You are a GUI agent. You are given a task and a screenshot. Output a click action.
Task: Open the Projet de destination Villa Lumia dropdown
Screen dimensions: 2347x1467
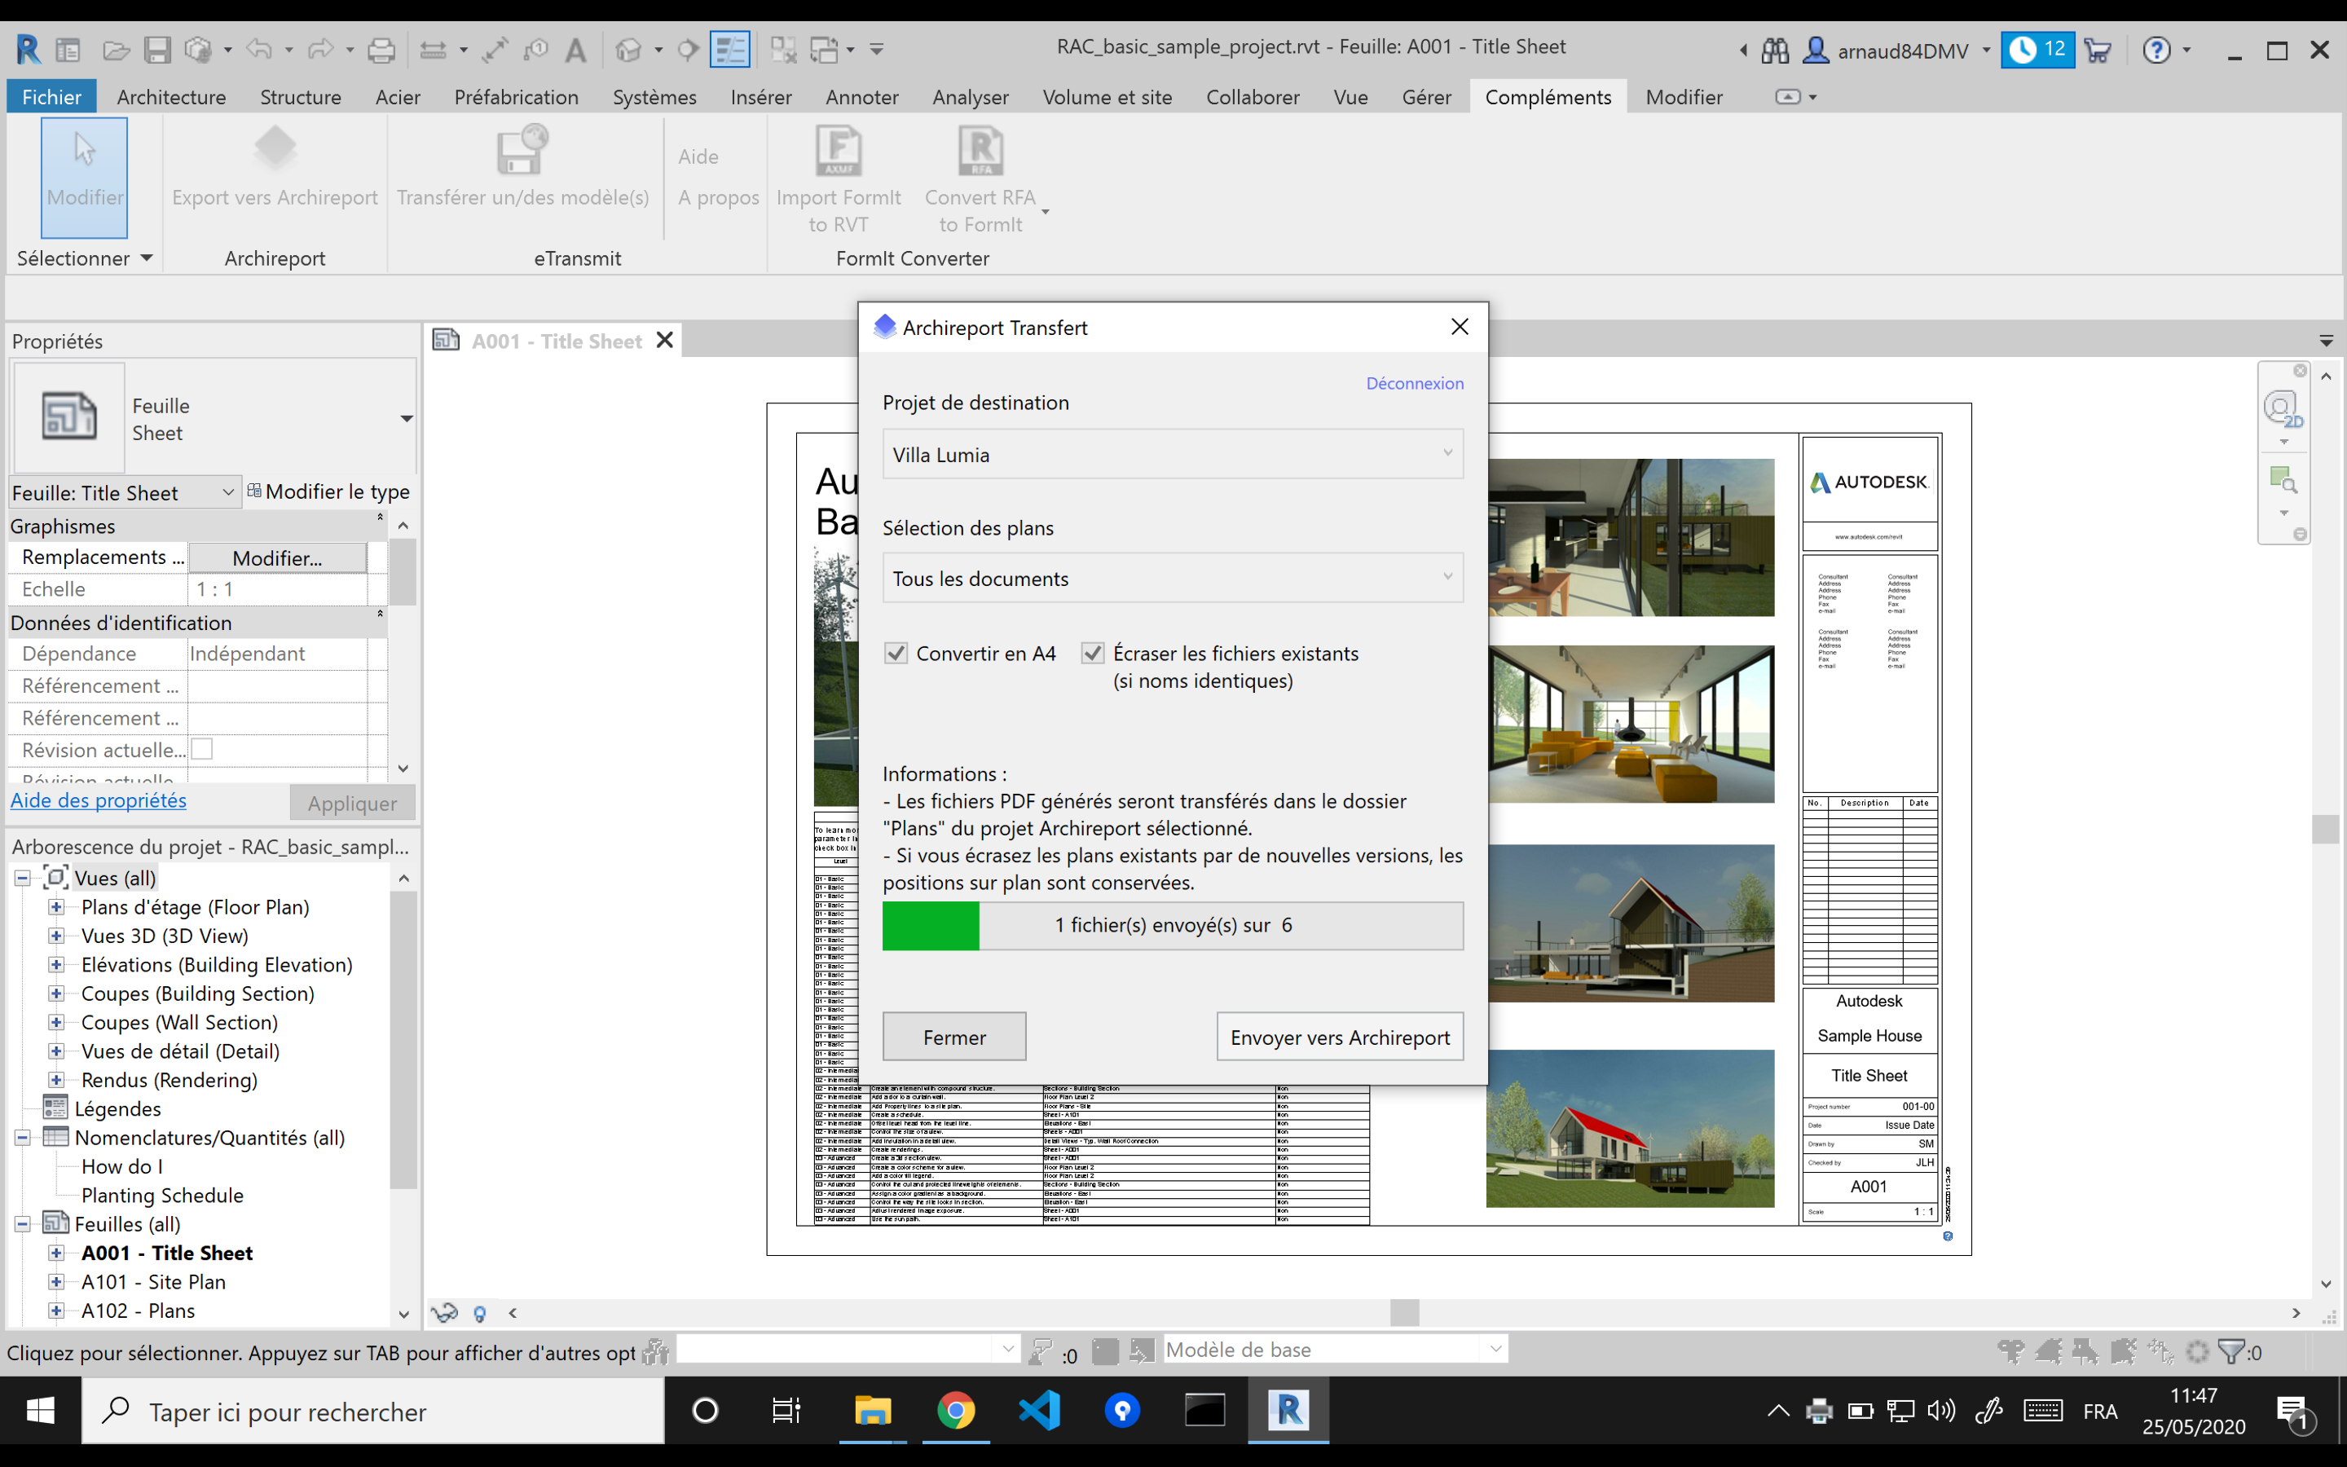(x=1172, y=454)
